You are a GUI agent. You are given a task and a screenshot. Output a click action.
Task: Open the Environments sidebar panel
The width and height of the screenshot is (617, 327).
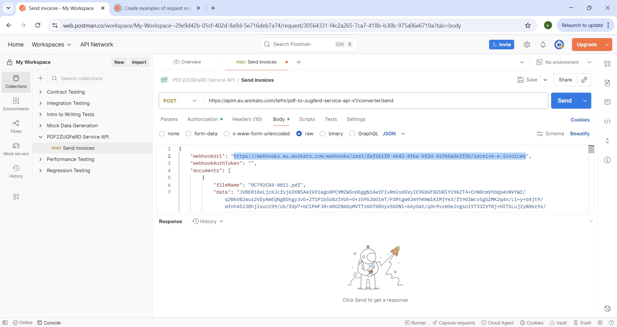(16, 104)
